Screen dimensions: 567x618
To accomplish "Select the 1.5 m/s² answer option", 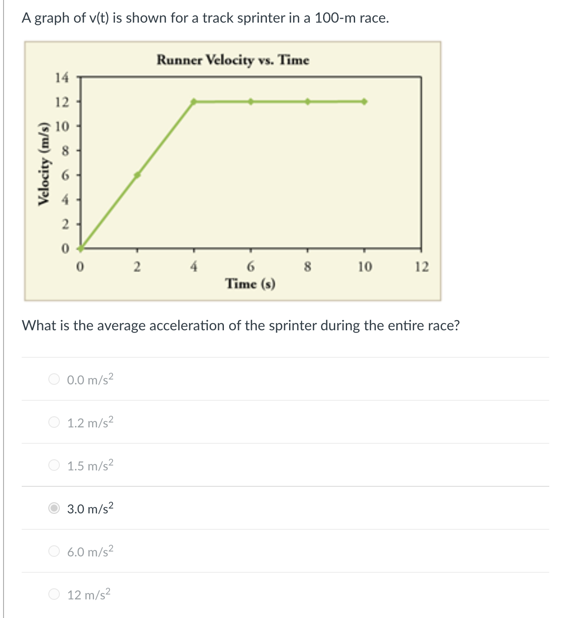I will pyautogui.click(x=54, y=465).
